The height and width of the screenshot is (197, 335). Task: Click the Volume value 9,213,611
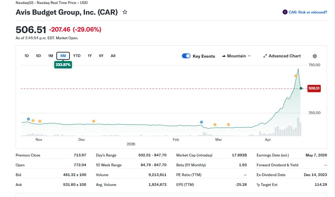coord(157,175)
